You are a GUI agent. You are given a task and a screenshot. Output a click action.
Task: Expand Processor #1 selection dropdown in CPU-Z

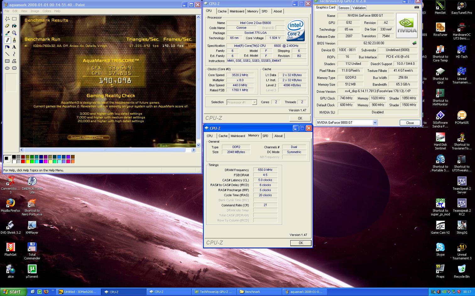254,102
